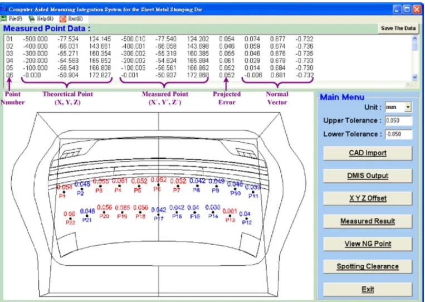Click measurement point P11 dot
The height and width of the screenshot is (302, 425).
coord(253,192)
